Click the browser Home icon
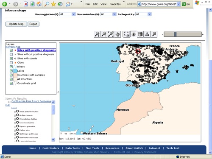The height and width of the screenshot is (159, 212). pos(39,4)
